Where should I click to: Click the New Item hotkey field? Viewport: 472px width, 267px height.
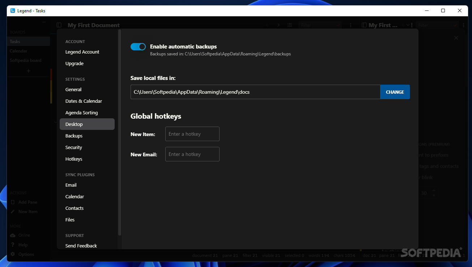point(192,134)
